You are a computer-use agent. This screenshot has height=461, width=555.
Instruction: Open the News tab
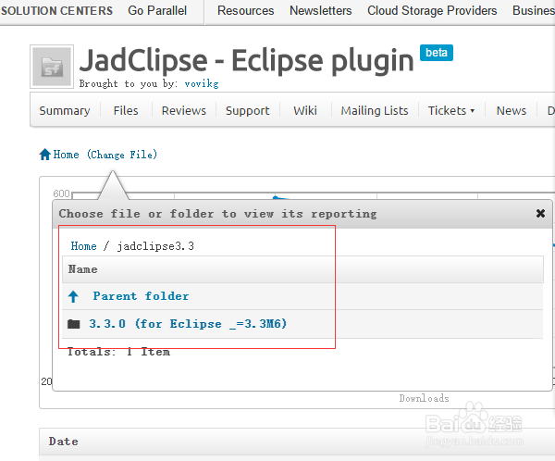(512, 110)
